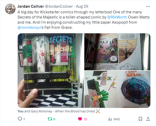Click the 645 view count number
Screen dimensions: 156x126
tap(117, 119)
